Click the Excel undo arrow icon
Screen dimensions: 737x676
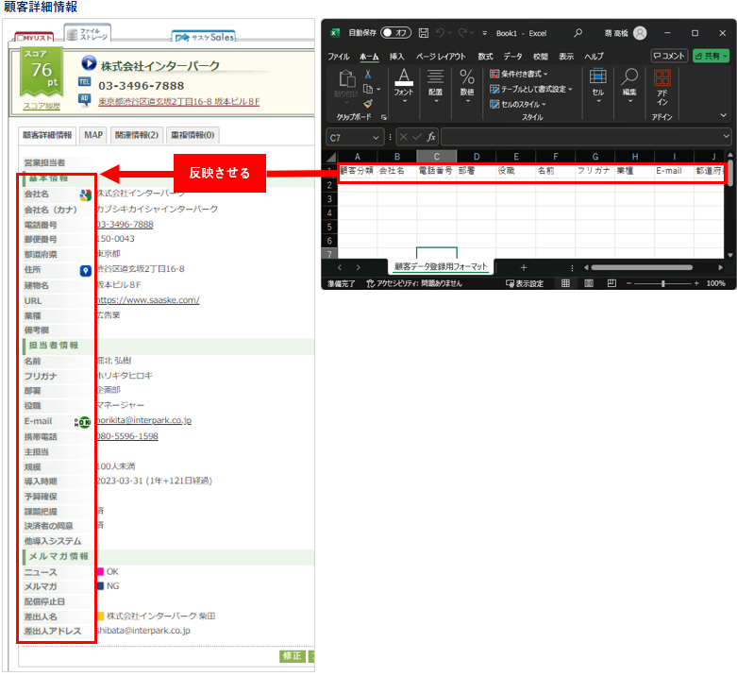point(441,33)
